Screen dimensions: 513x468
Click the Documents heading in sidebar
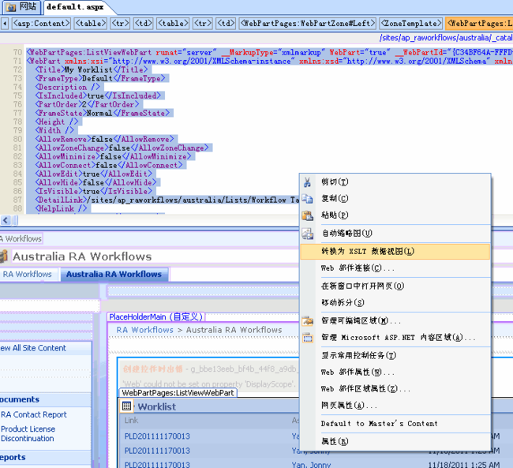click(20, 399)
